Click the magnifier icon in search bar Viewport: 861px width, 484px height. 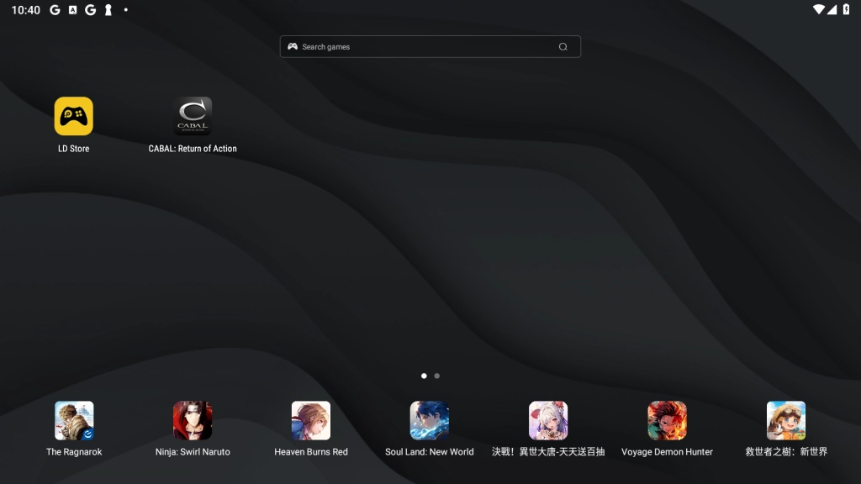click(x=563, y=47)
